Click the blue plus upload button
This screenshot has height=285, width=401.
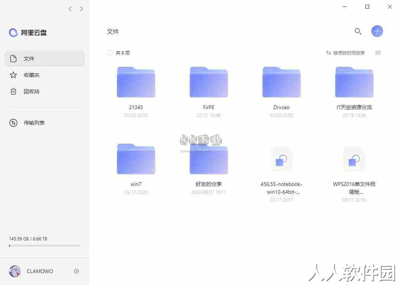pyautogui.click(x=377, y=31)
